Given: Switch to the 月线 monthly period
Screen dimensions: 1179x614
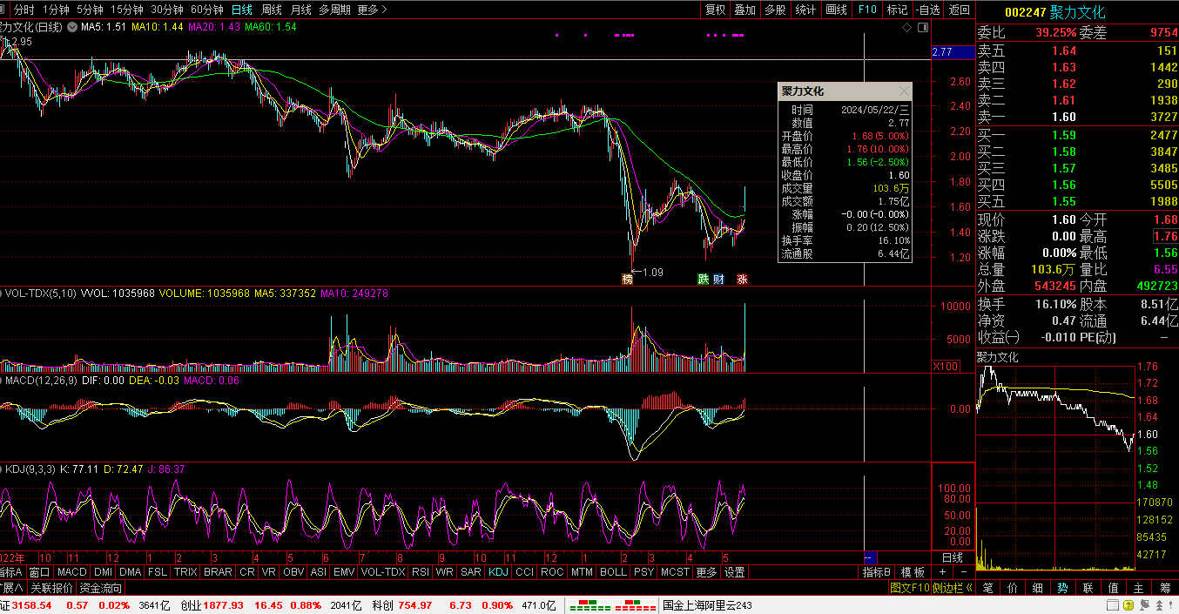Looking at the screenshot, I should tap(301, 10).
